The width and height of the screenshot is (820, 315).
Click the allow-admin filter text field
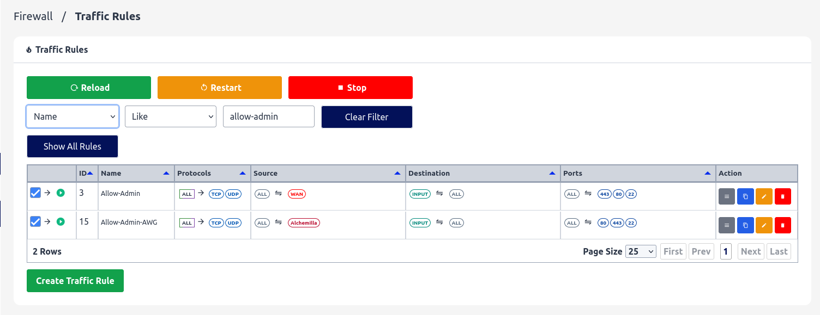tap(268, 116)
